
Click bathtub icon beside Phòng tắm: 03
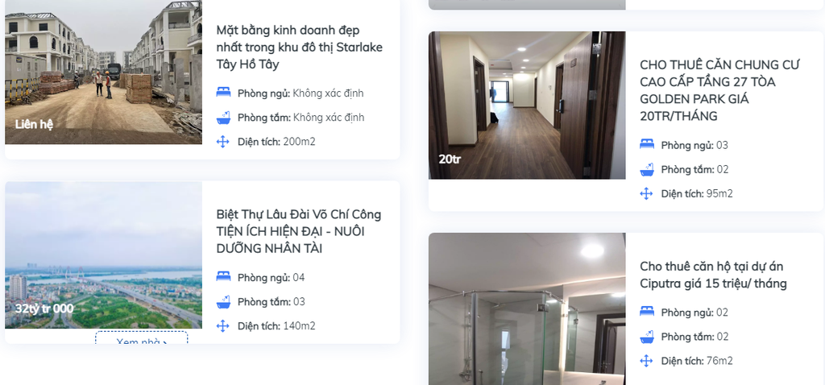[x=223, y=301]
